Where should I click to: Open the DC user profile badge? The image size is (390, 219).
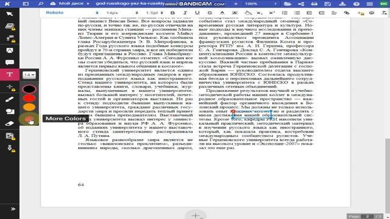[x=383, y=4]
